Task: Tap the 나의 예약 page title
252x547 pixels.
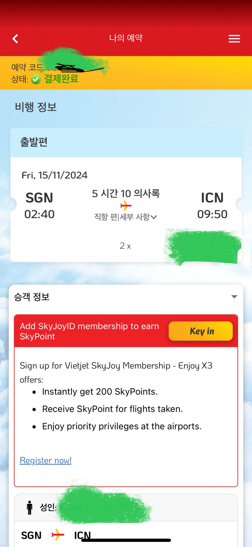Action: [126, 38]
